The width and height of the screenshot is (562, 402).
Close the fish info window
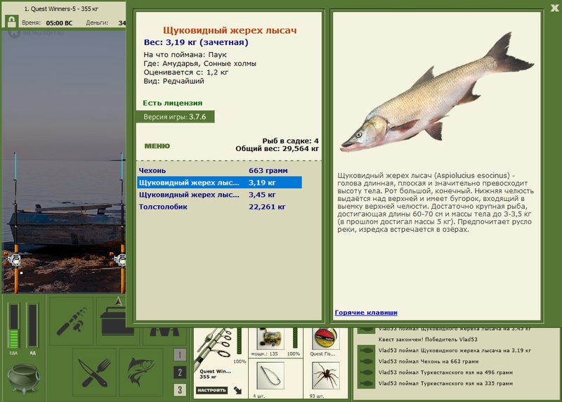point(555,8)
